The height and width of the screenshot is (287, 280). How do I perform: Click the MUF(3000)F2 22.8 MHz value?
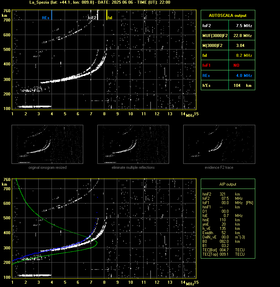pos(243,36)
